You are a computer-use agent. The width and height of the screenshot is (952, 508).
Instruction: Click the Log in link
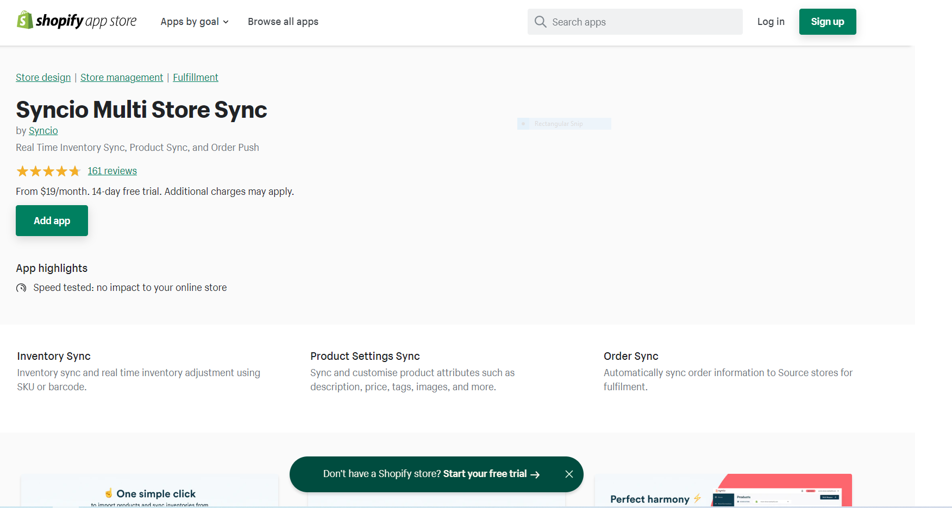tap(771, 22)
